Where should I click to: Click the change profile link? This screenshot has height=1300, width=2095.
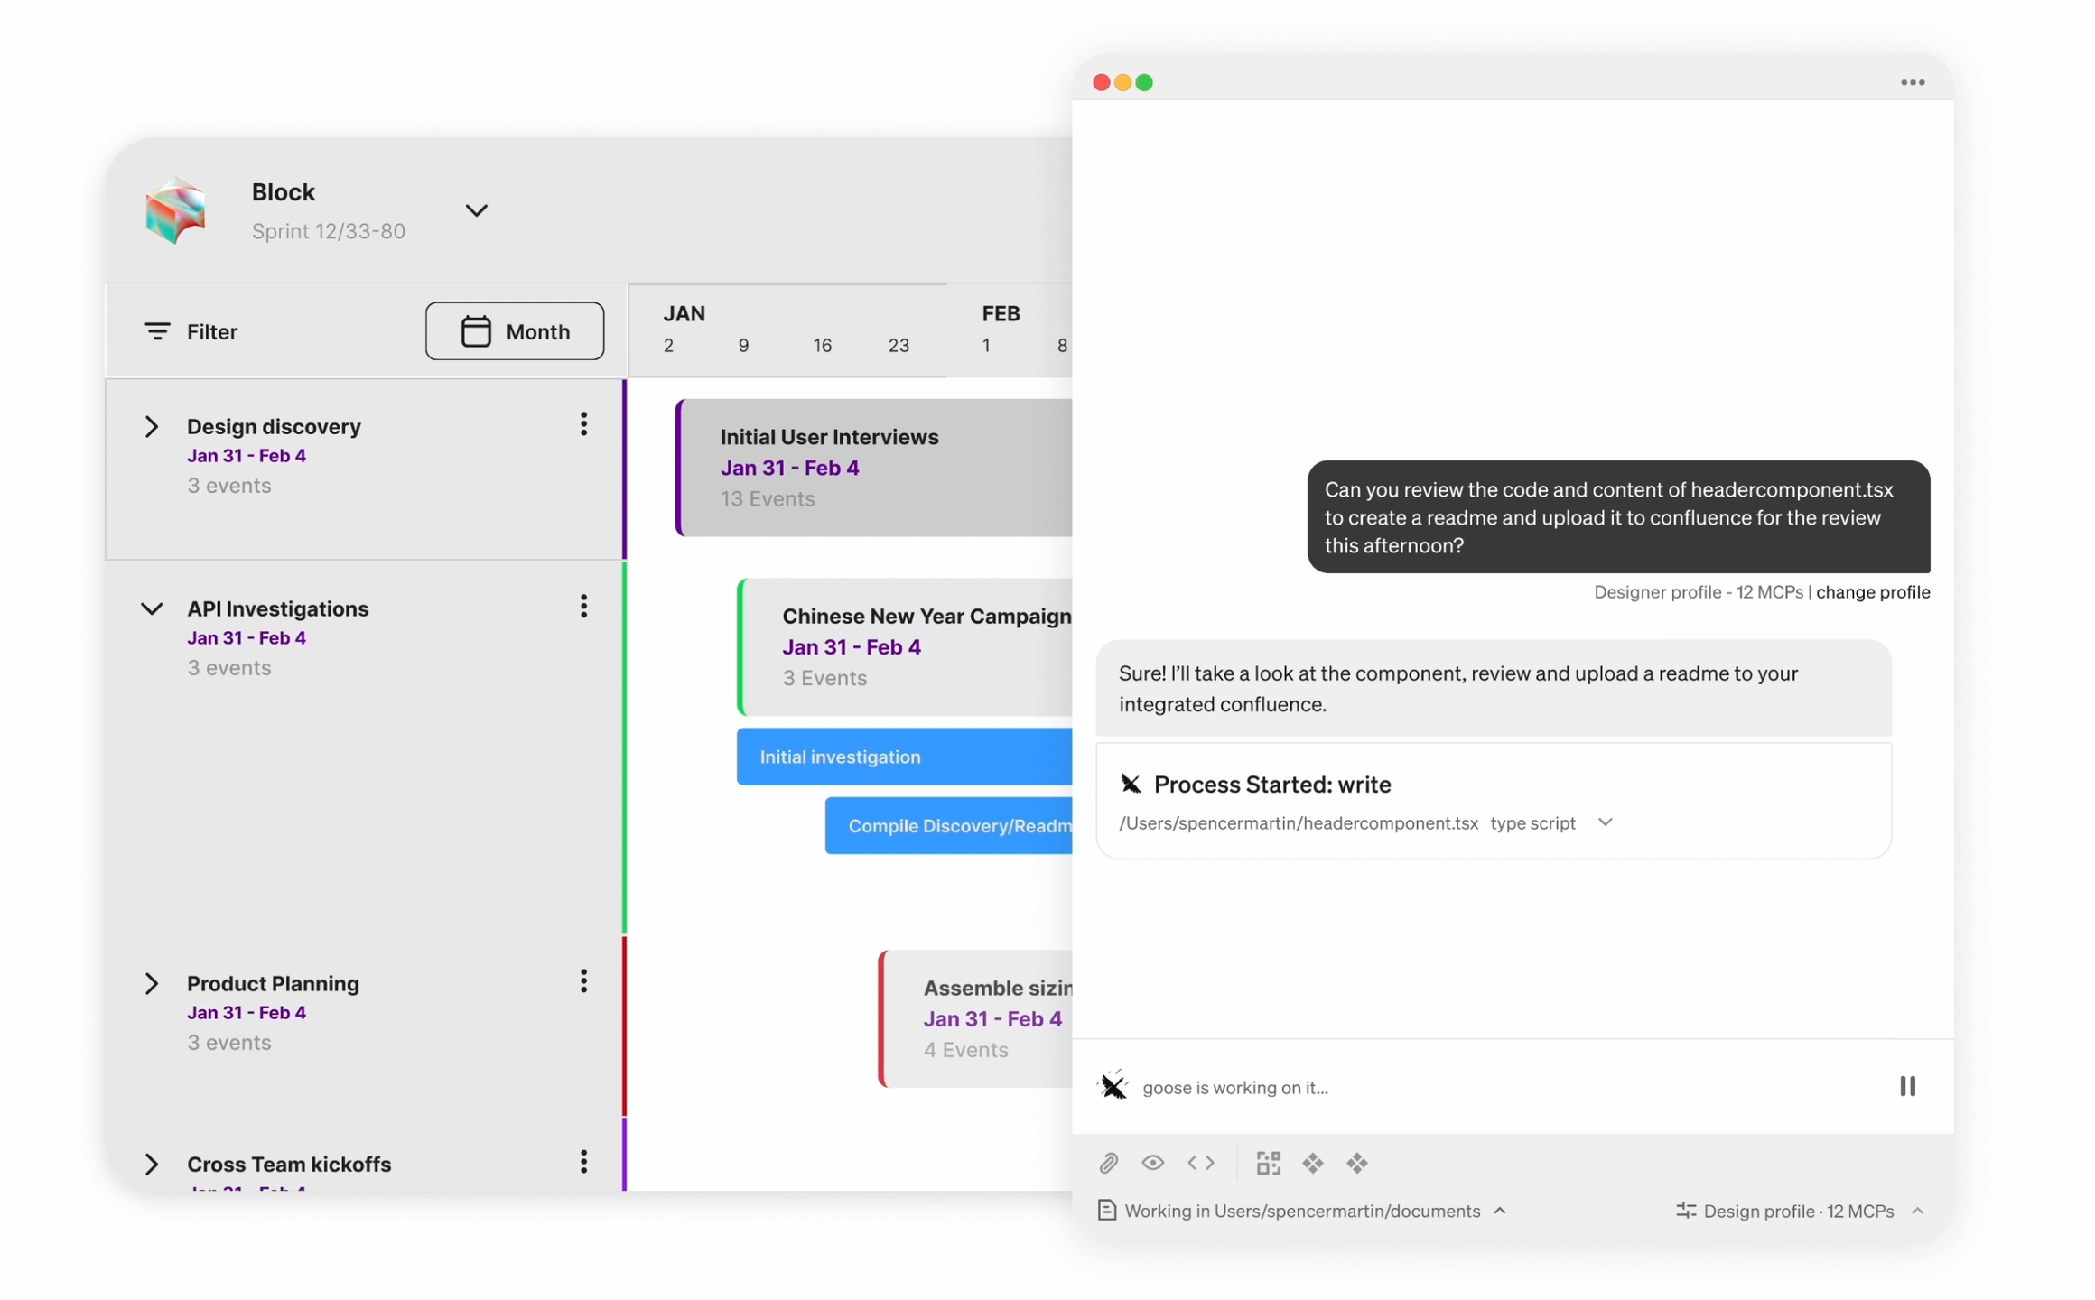tap(1872, 592)
